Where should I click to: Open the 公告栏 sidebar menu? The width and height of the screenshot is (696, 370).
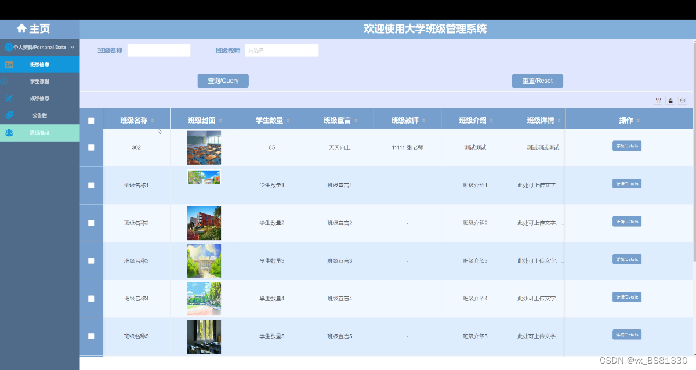40,115
